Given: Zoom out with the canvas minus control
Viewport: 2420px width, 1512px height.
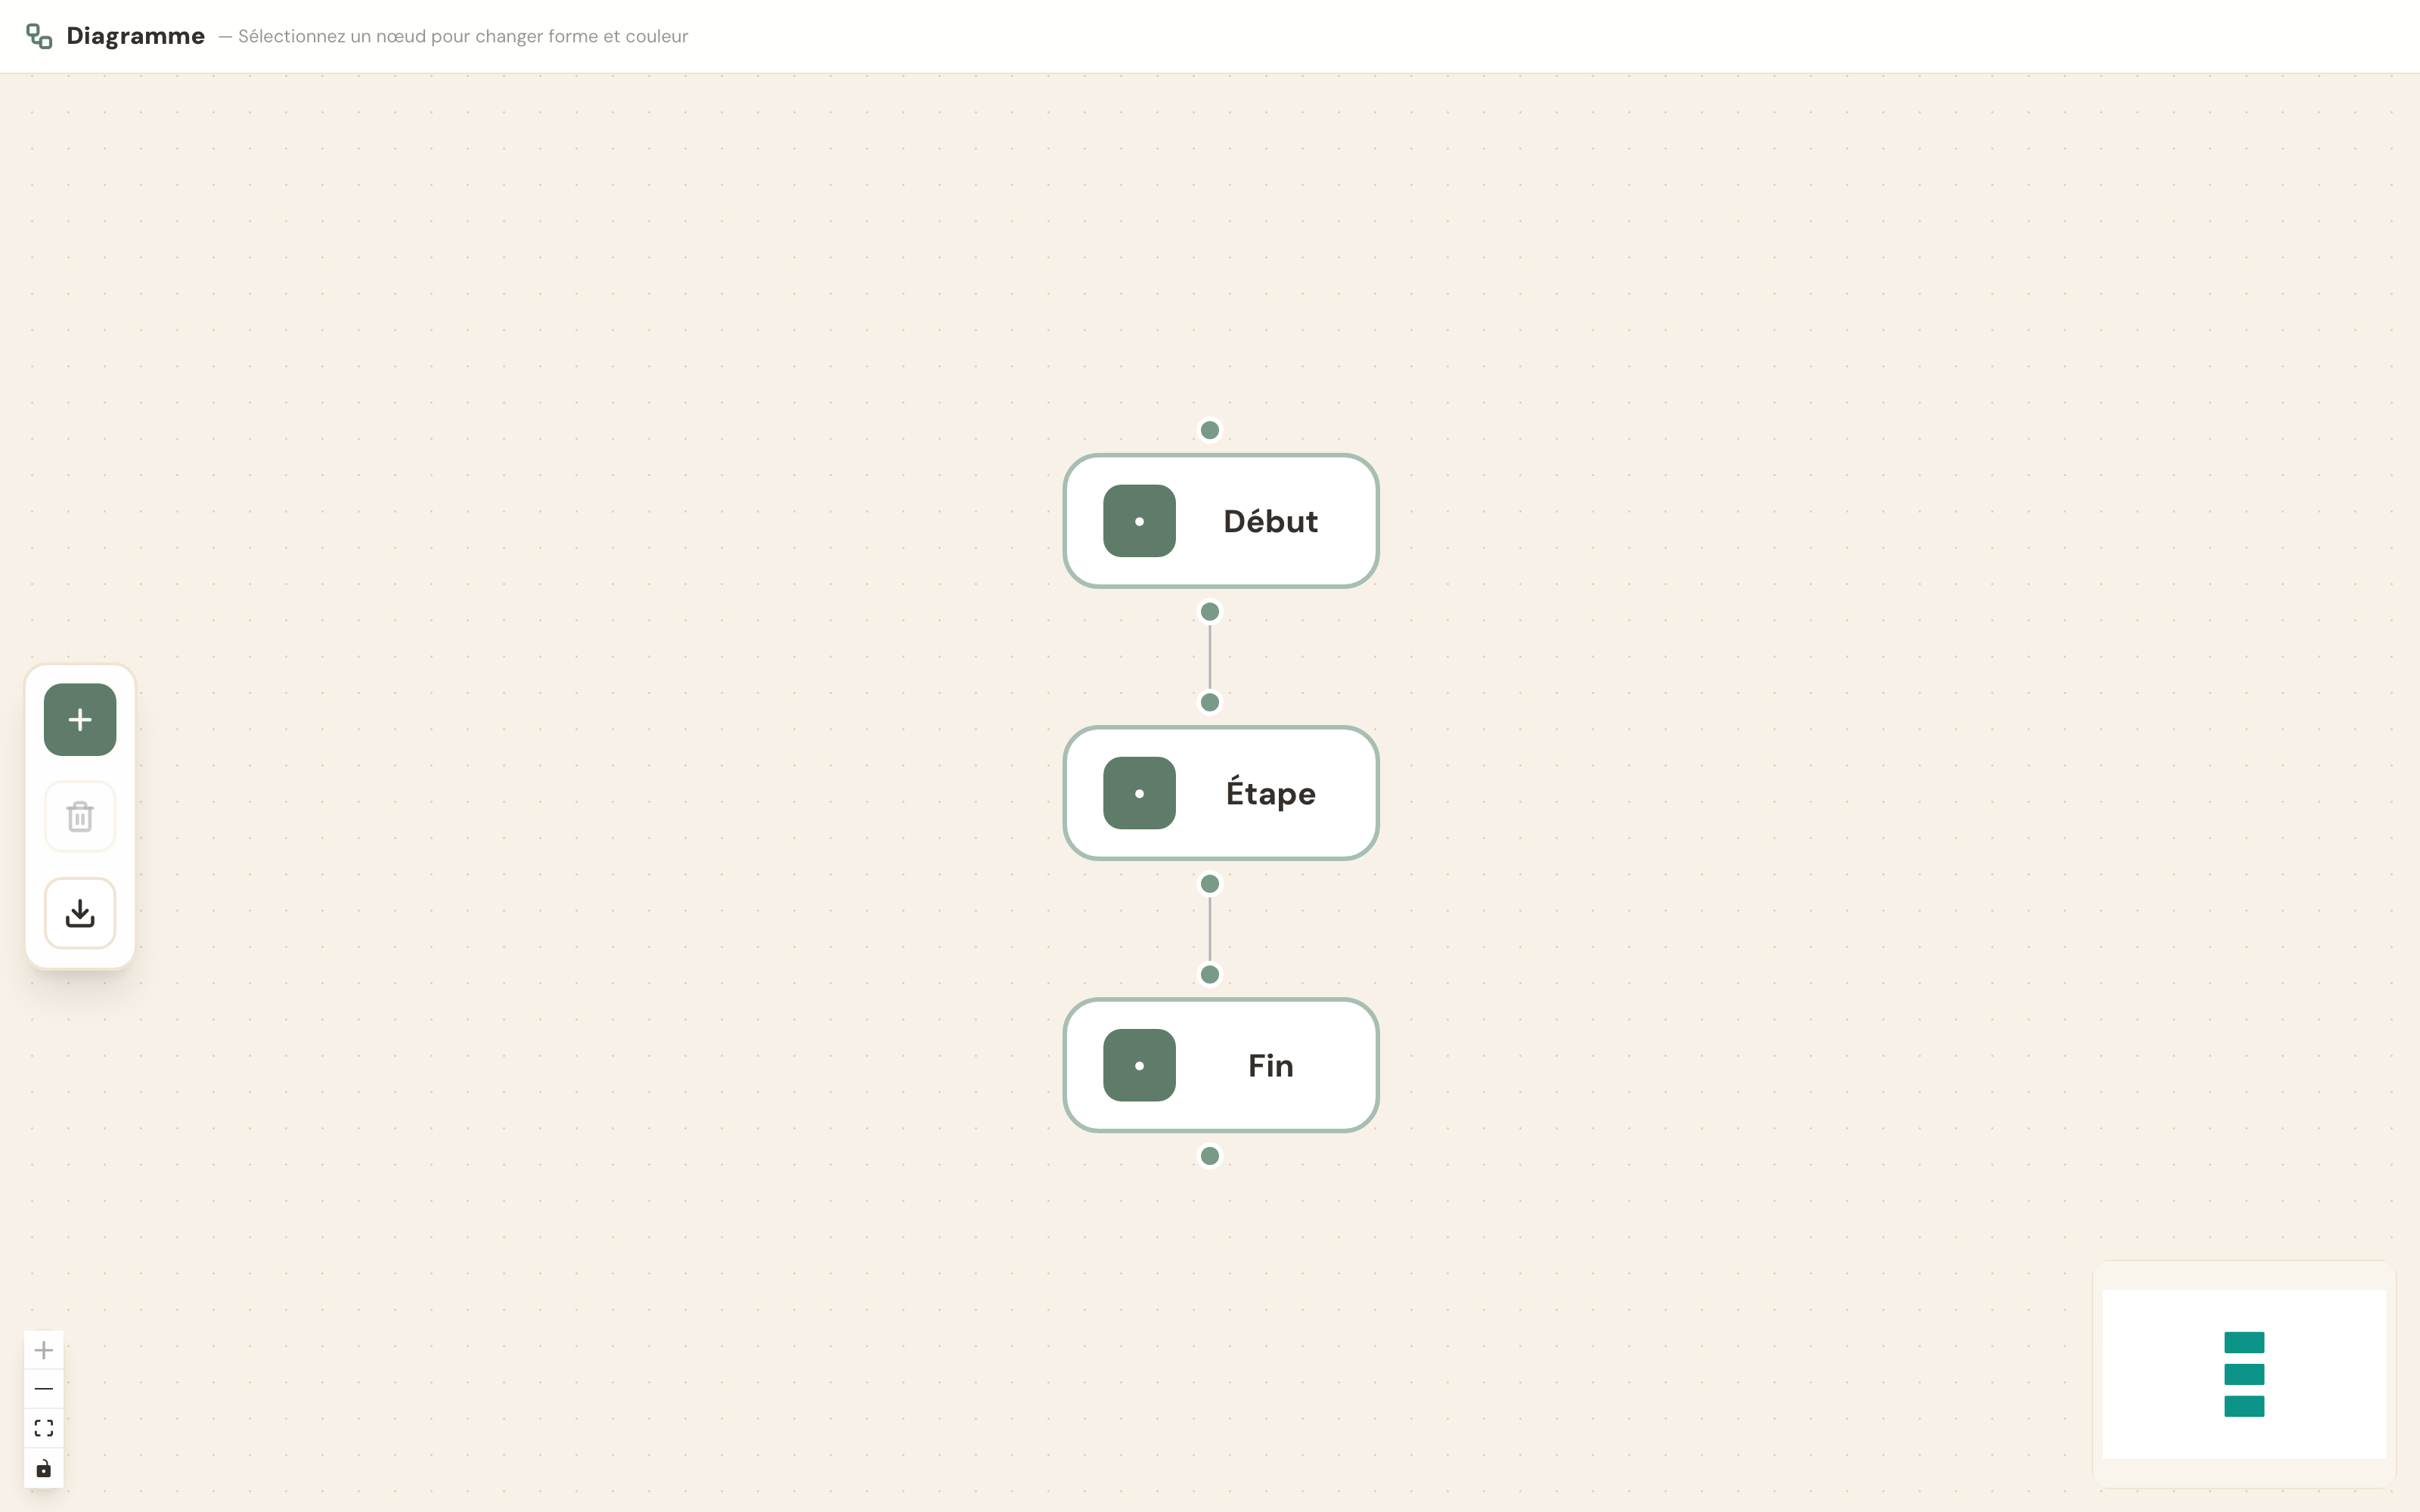Looking at the screenshot, I should pyautogui.click(x=44, y=1389).
